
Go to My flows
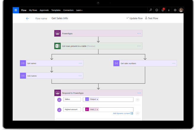[x=33, y=10]
